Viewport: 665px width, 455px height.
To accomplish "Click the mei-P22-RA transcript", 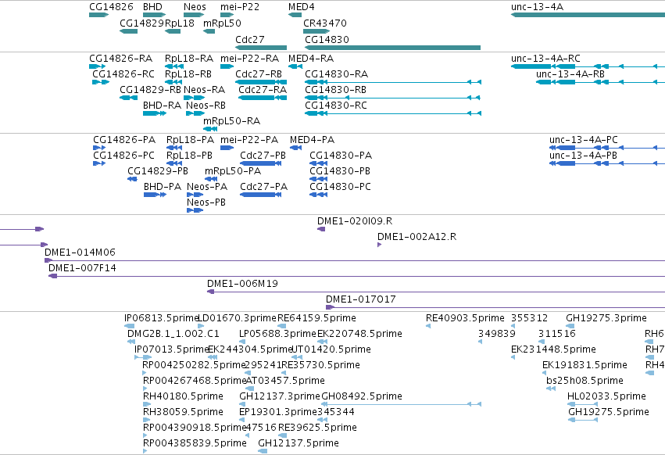I will pyautogui.click(x=227, y=66).
